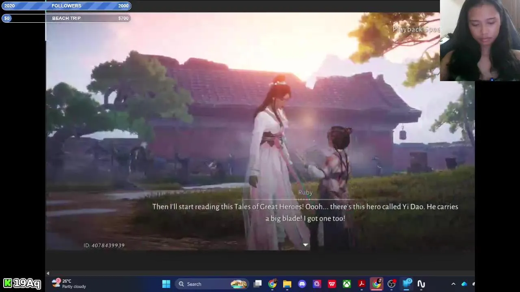This screenshot has width=520, height=292.
Task: Open the white N-logo taskbar app
Action: pyautogui.click(x=421, y=284)
